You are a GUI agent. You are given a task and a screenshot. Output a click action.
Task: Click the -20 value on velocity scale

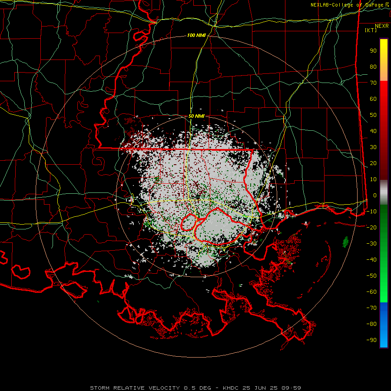pos(371,228)
